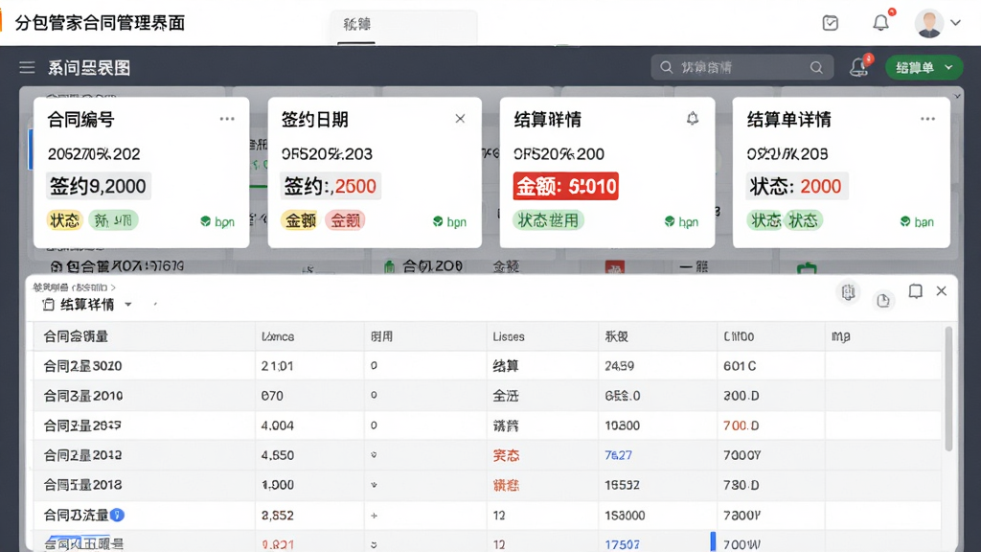The image size is (981, 552).
Task: Open the three-dot menu on the 结算单详情 card
Action: click(x=927, y=119)
